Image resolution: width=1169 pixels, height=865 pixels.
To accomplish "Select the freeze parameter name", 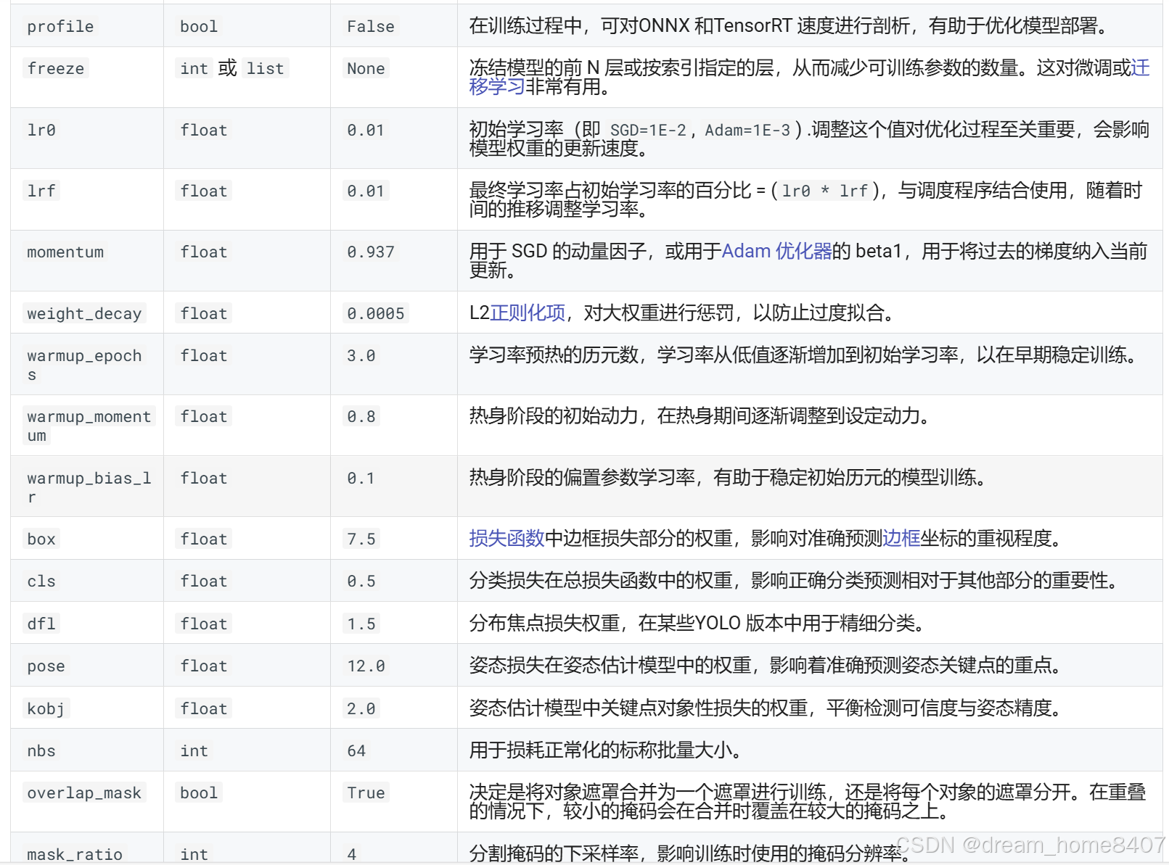I will tap(56, 69).
